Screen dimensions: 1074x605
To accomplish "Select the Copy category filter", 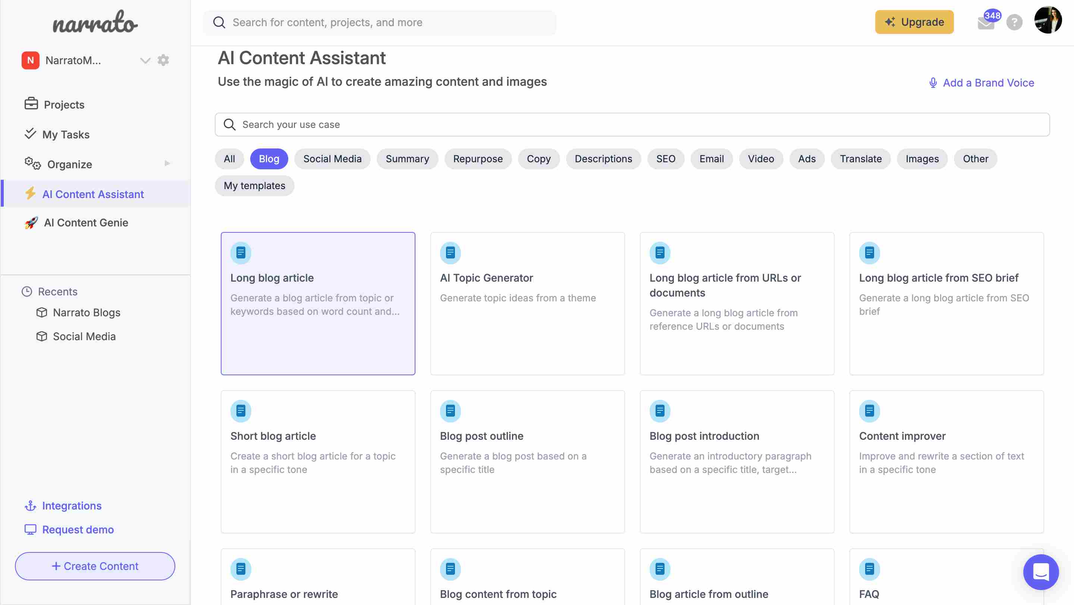I will pyautogui.click(x=538, y=159).
